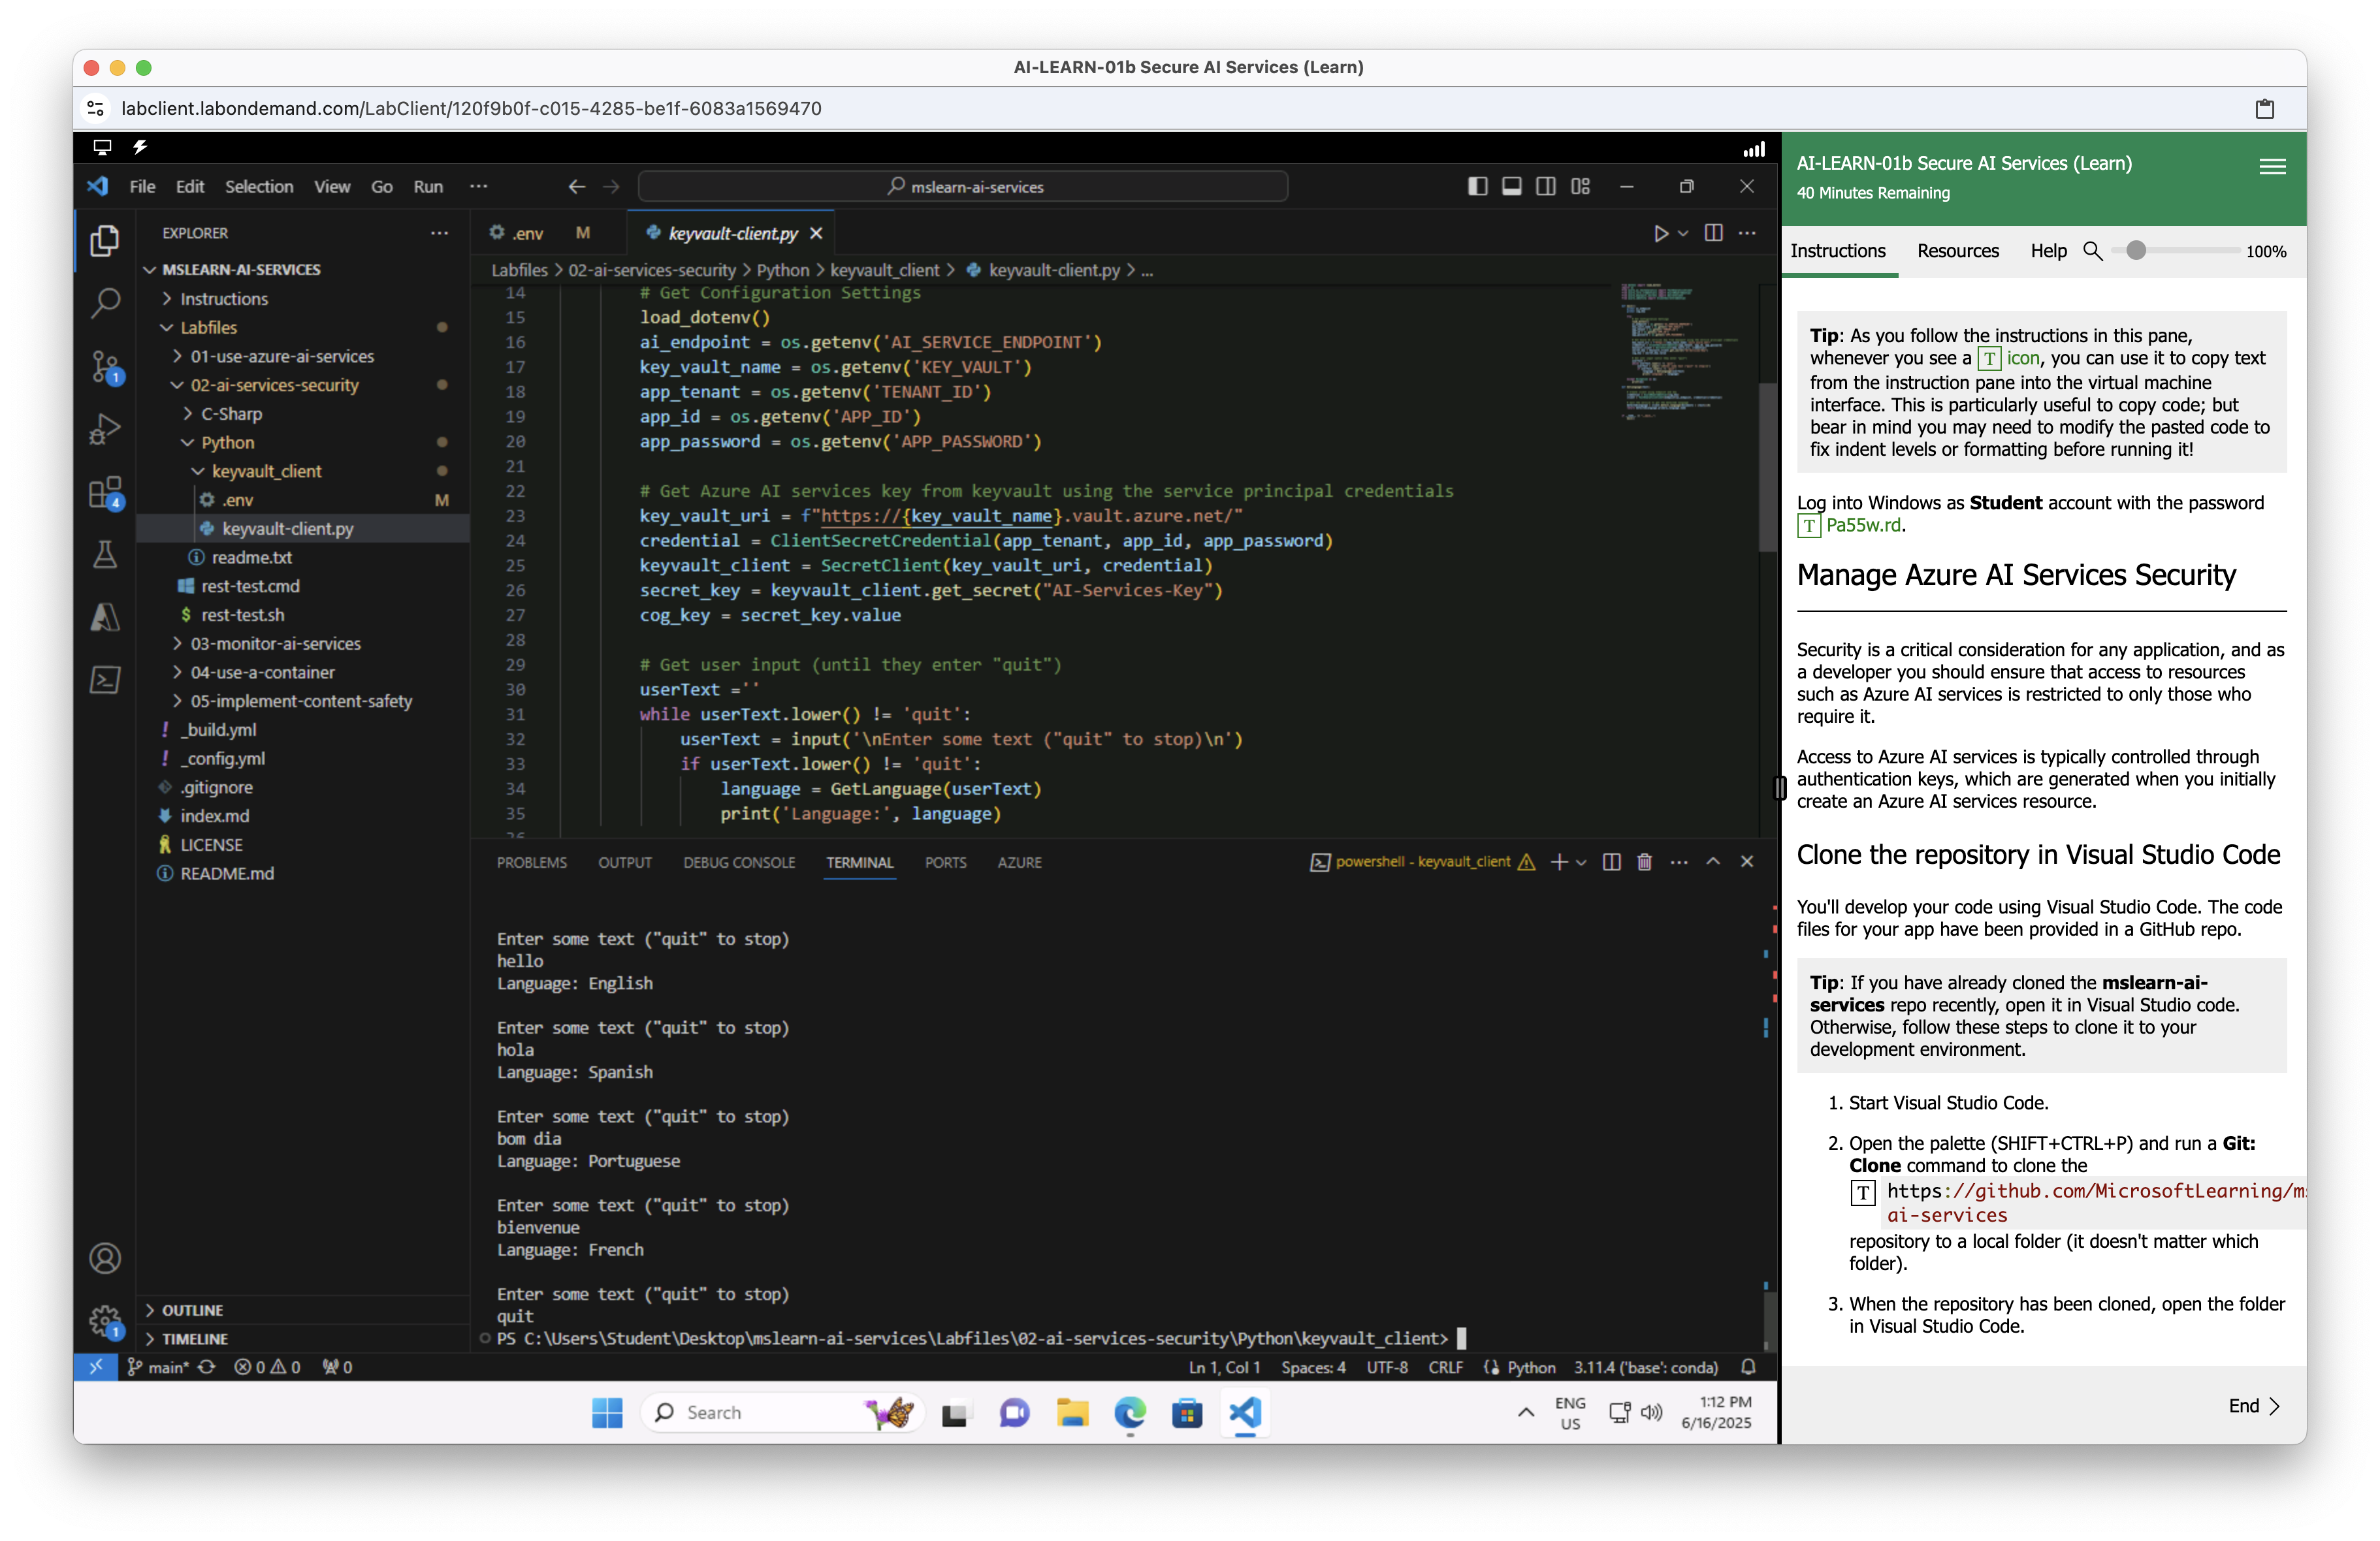Image resolution: width=2380 pixels, height=1541 pixels.
Task: Click End button in lab pane
Action: [2254, 1406]
